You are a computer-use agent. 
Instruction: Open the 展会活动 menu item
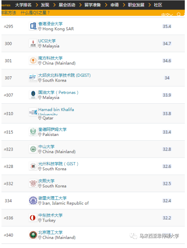(67, 5)
